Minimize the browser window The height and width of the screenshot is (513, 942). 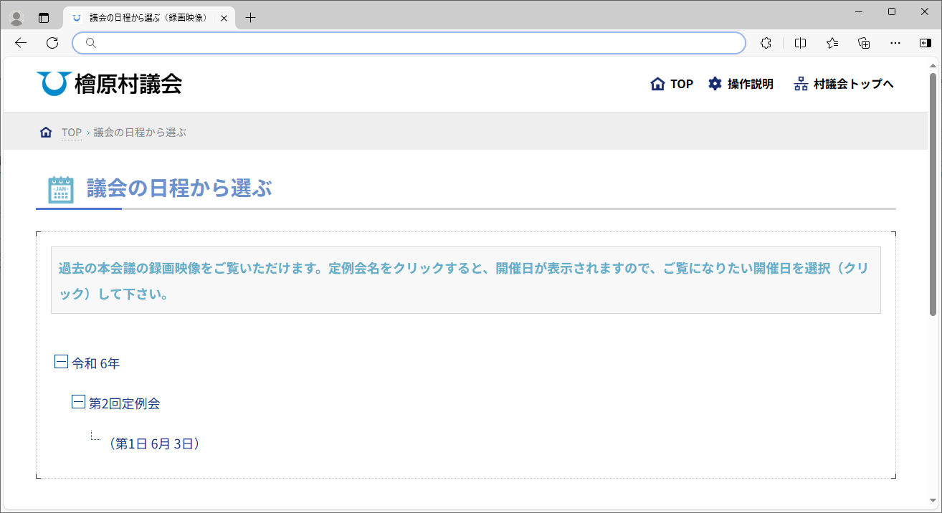tap(860, 11)
